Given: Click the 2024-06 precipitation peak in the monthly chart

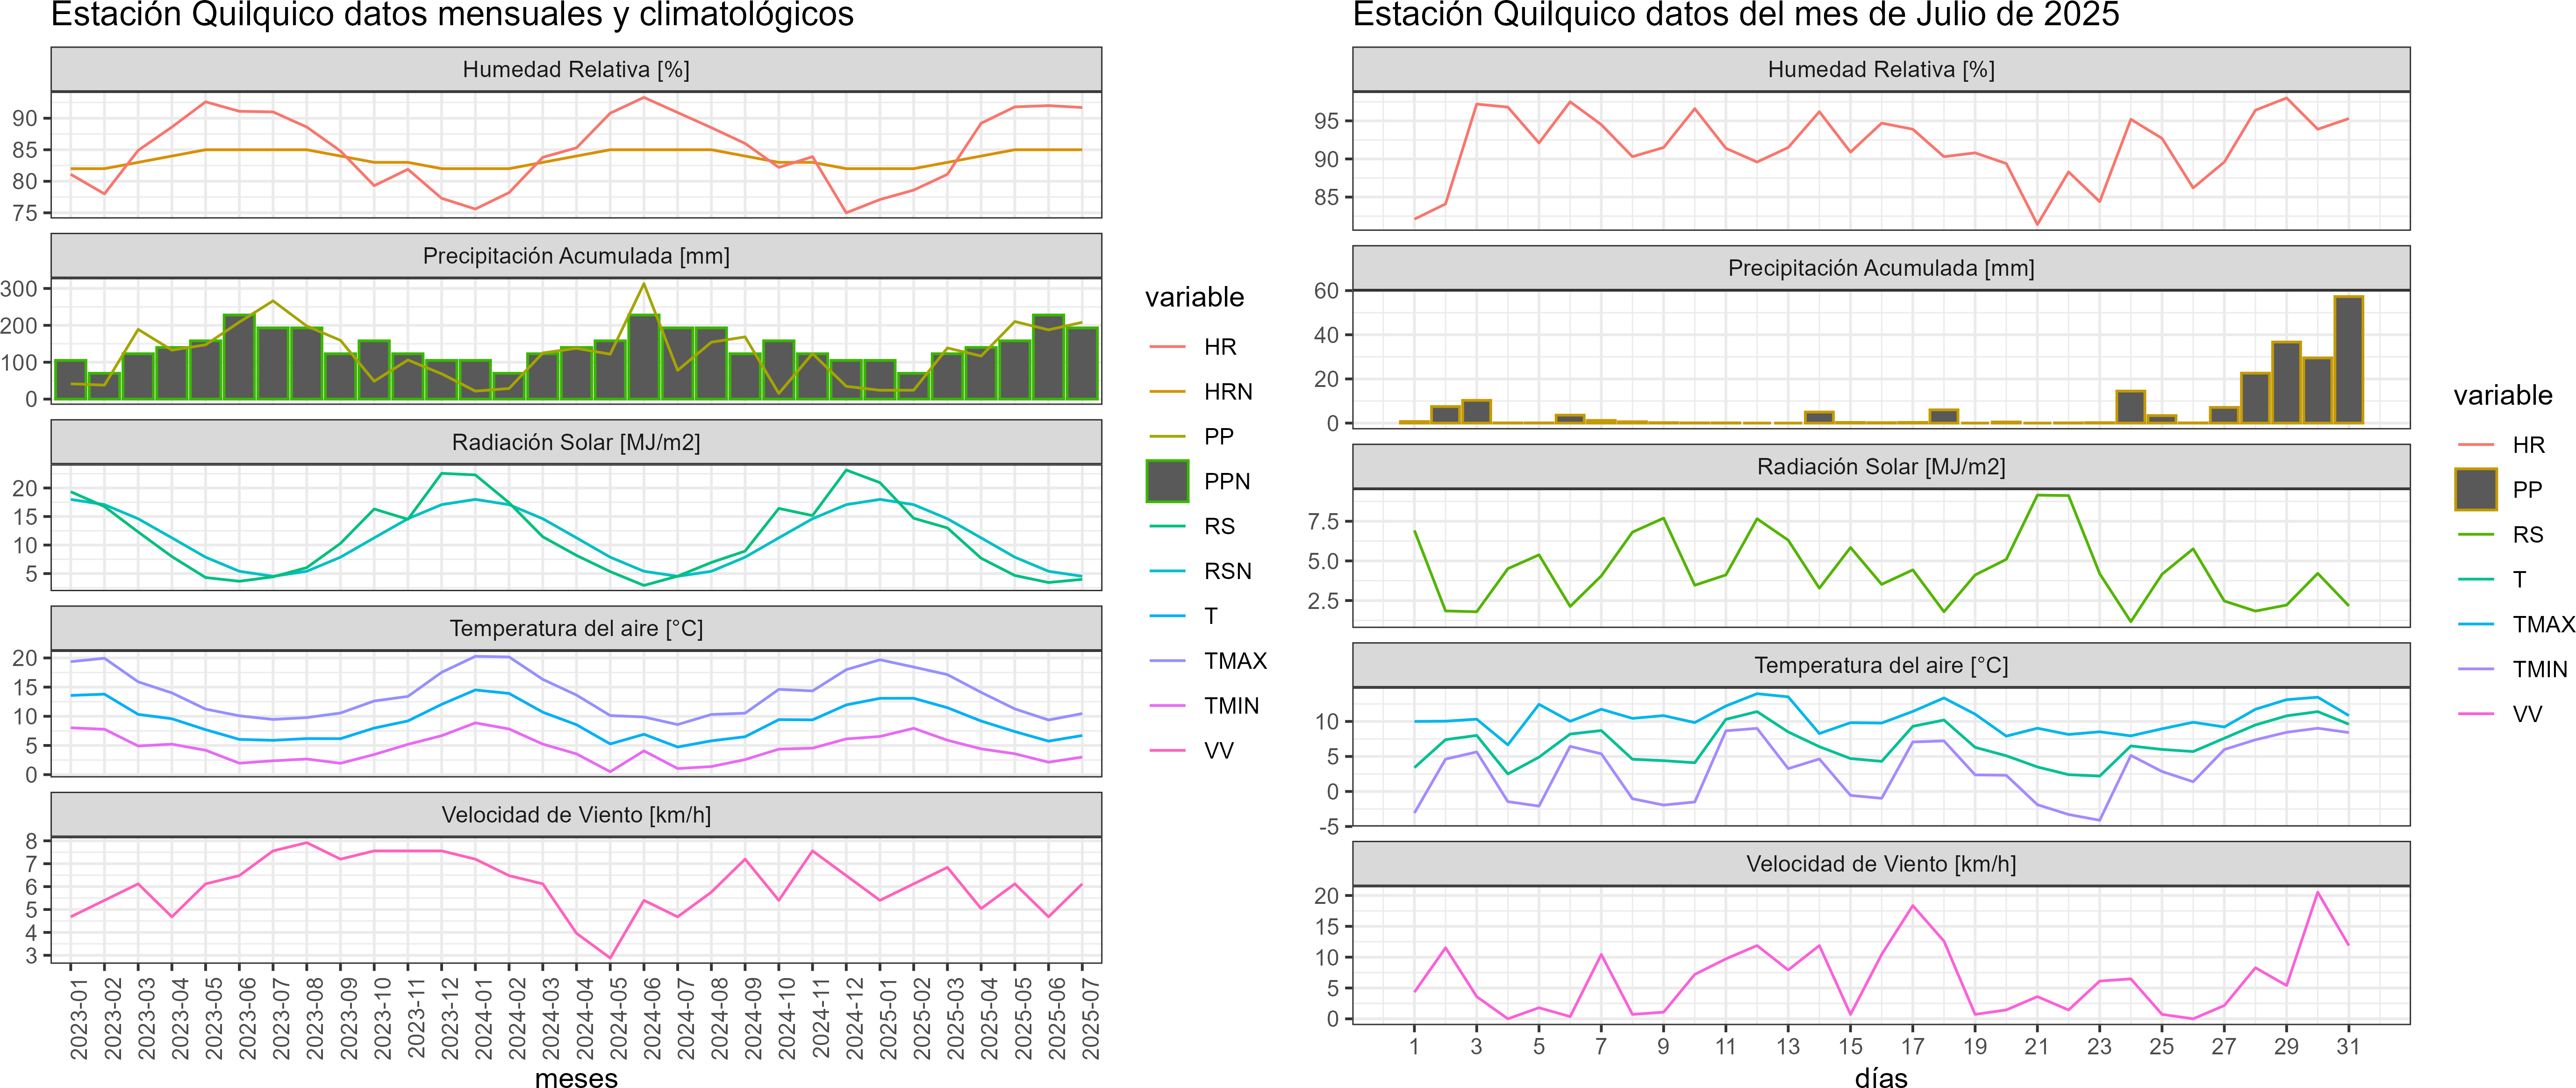Looking at the screenshot, I should [x=643, y=284].
